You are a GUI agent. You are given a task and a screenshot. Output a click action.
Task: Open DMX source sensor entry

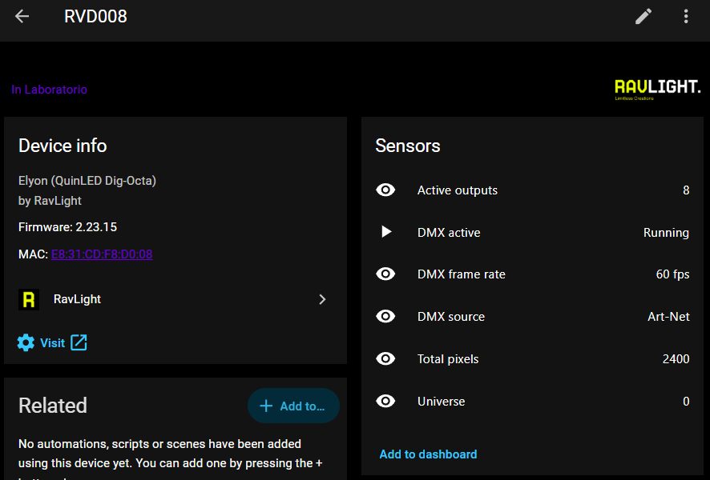pos(532,316)
